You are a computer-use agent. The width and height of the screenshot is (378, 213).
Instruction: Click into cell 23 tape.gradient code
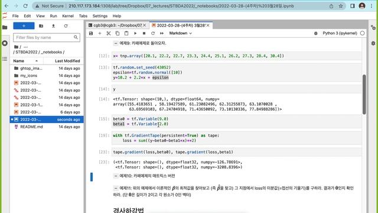237,152
